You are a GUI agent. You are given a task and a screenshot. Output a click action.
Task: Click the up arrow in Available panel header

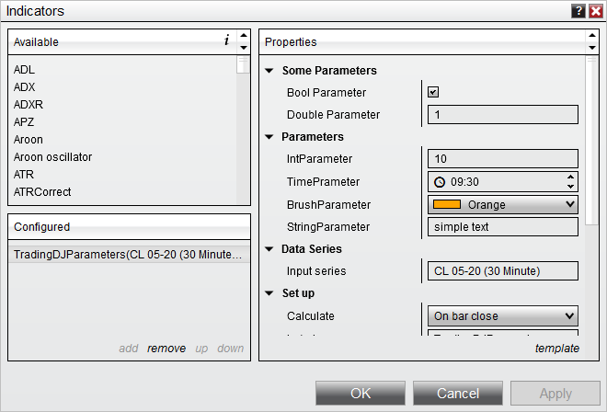(x=244, y=35)
